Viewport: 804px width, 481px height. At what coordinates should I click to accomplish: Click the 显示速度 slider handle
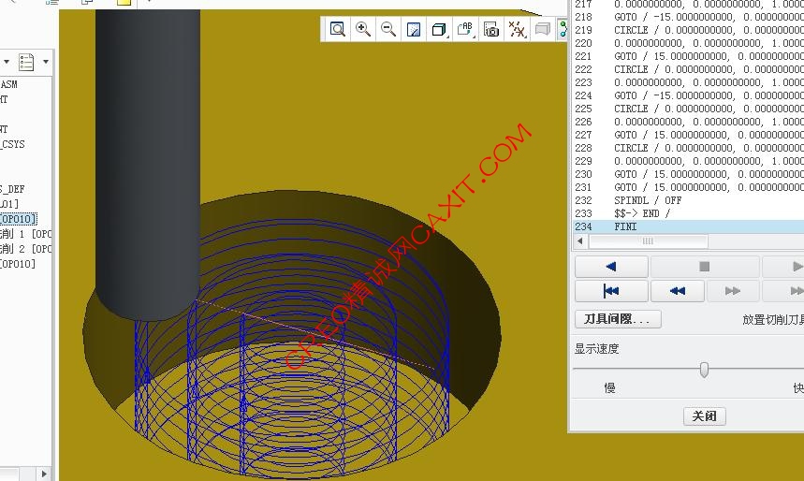pyautogui.click(x=704, y=370)
